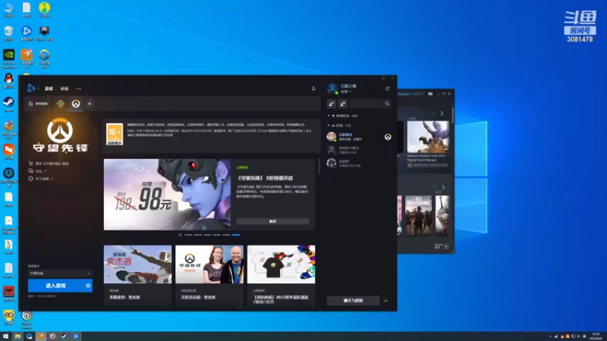Image resolution: width=607 pixels, height=341 pixels.
Task: Select the Hearthstone game tab icon
Action: (x=61, y=104)
